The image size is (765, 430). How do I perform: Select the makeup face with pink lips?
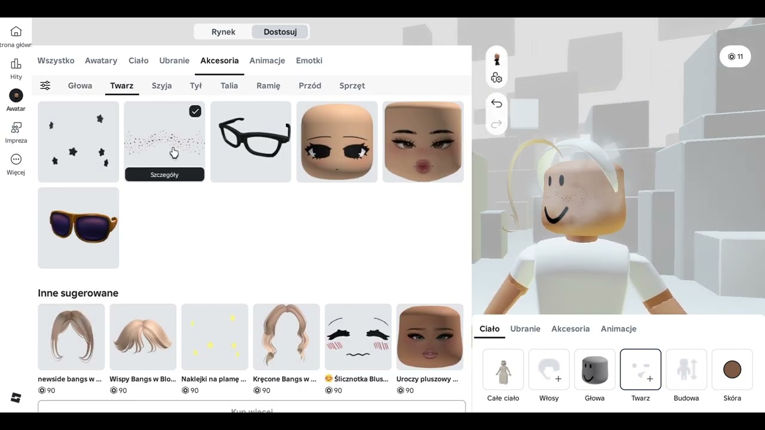[423, 142]
